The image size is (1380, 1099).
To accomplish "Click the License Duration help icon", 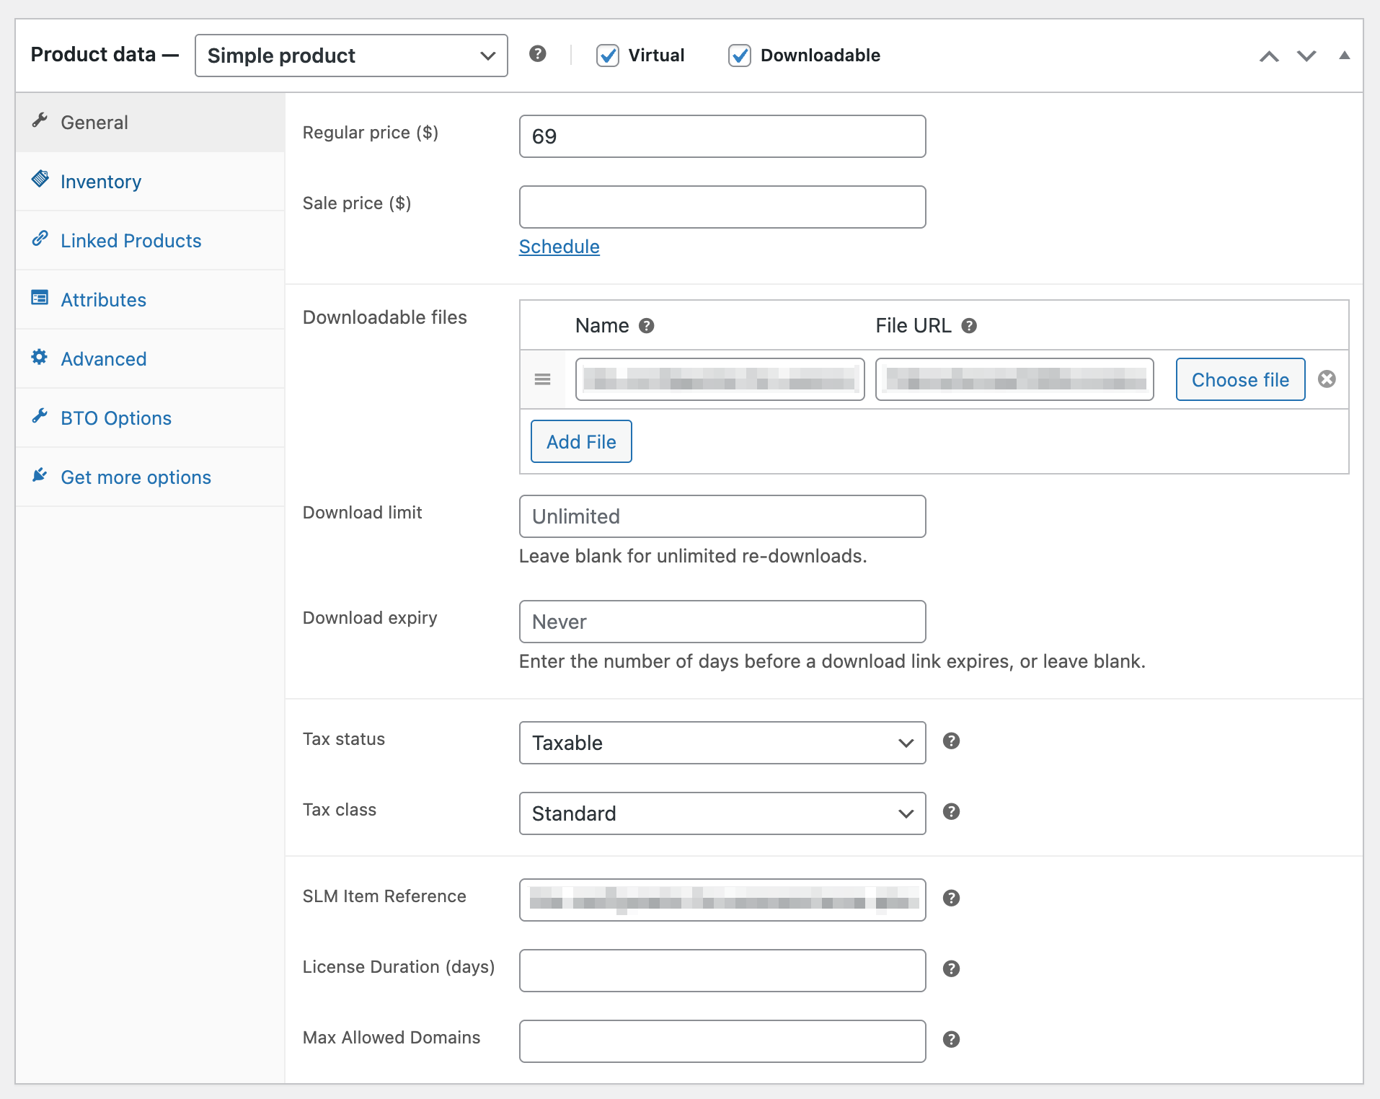I will [x=951, y=969].
